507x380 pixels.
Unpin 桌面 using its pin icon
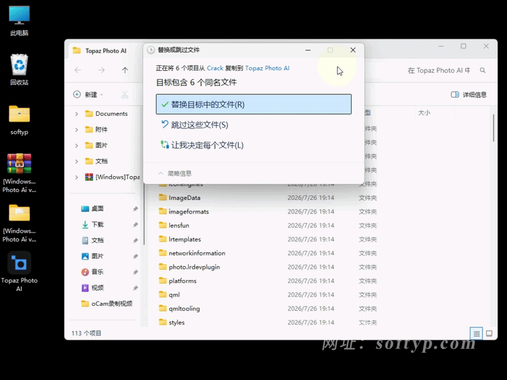[x=136, y=209]
